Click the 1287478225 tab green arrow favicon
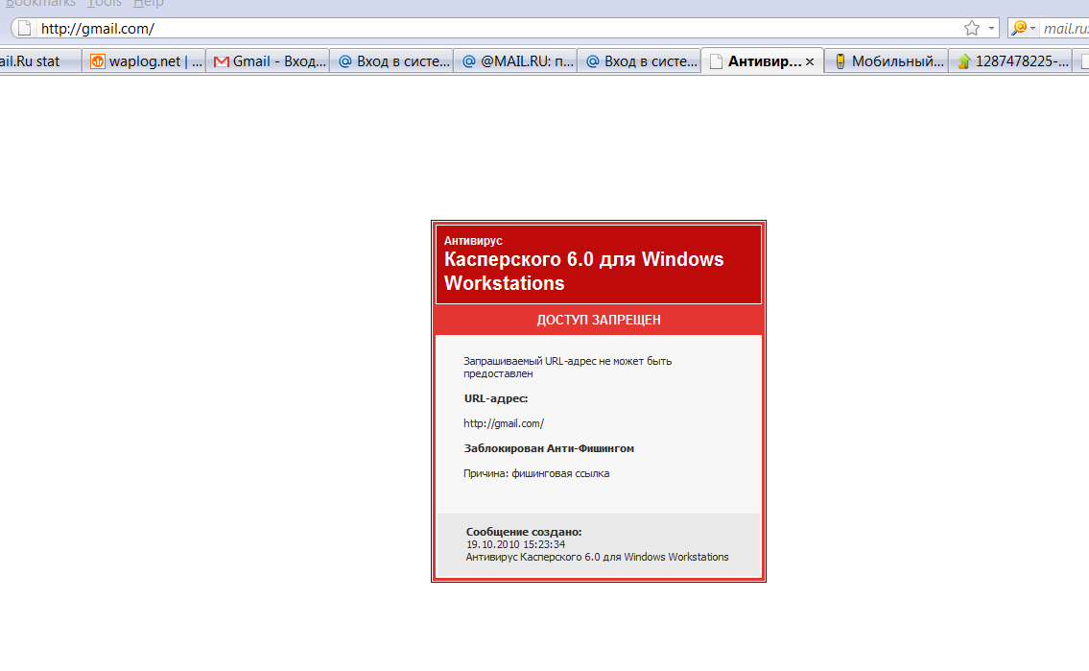Image resolution: width=1089 pixels, height=671 pixels. tap(963, 61)
